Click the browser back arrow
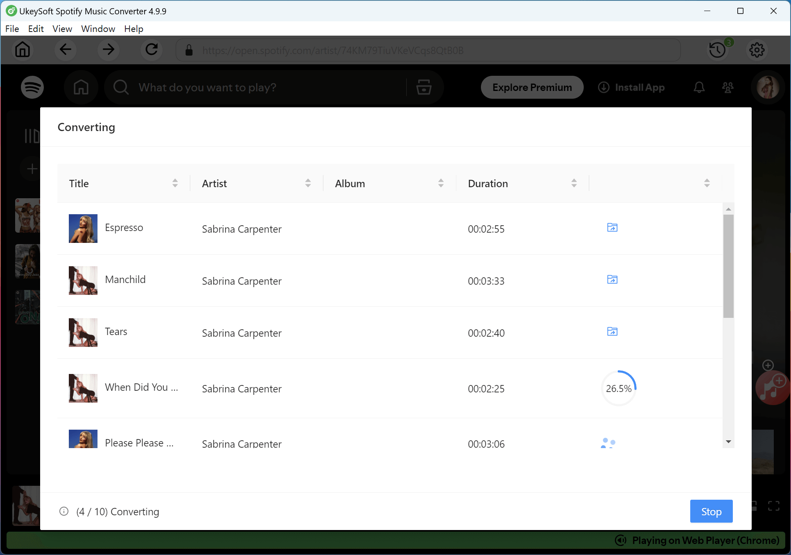The width and height of the screenshot is (791, 555). 65,50
